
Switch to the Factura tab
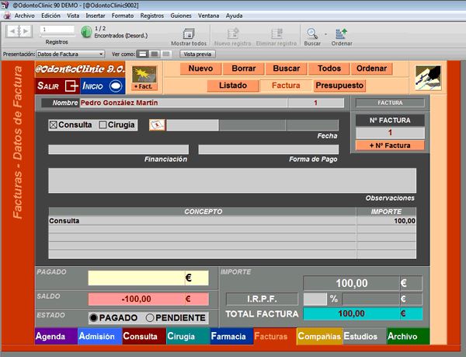(286, 86)
